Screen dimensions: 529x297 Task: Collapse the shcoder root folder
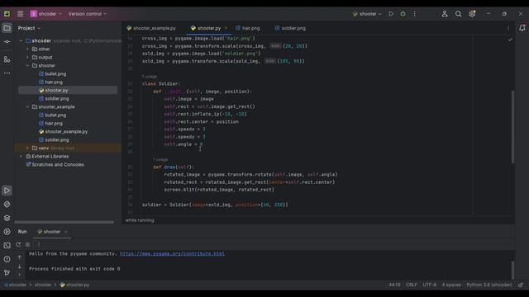[x=21, y=40]
